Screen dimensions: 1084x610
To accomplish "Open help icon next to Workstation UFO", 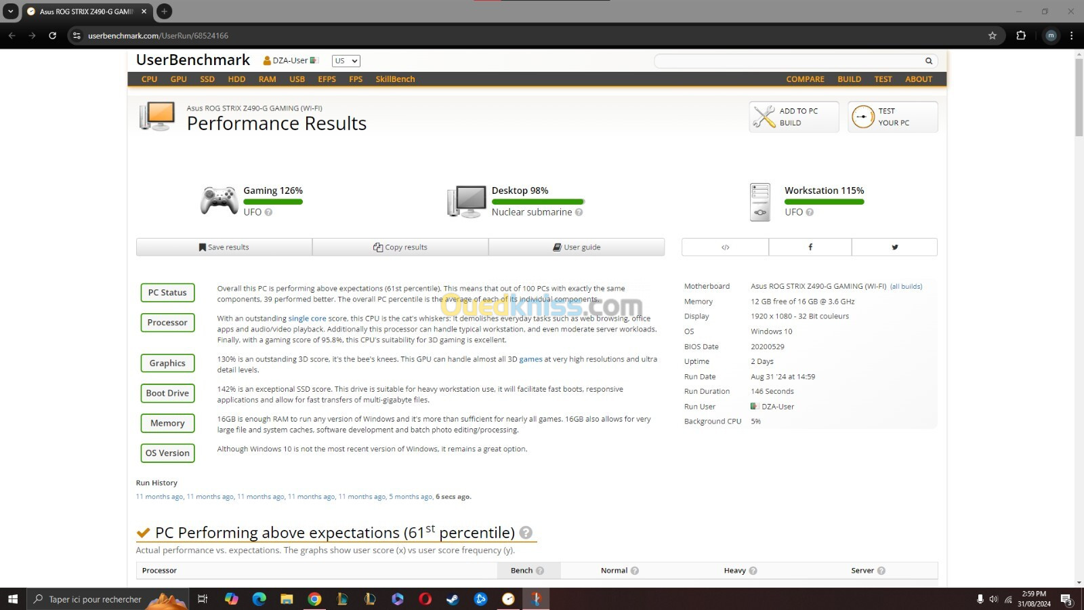I will coord(810,212).
